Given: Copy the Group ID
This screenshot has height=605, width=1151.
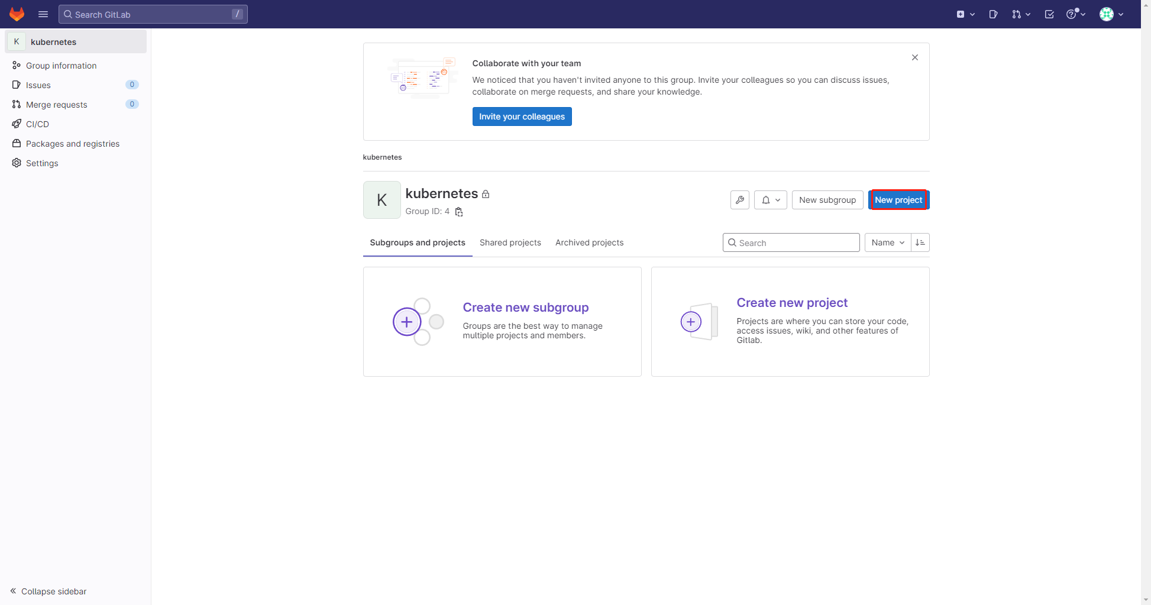Looking at the screenshot, I should (459, 212).
